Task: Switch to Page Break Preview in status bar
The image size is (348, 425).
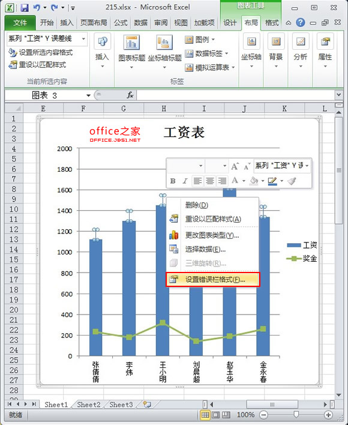Action: [x=226, y=415]
